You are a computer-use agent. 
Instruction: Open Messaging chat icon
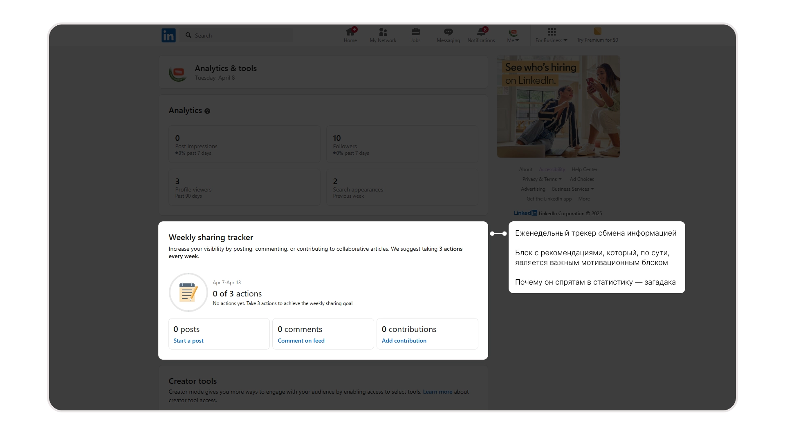tap(448, 32)
